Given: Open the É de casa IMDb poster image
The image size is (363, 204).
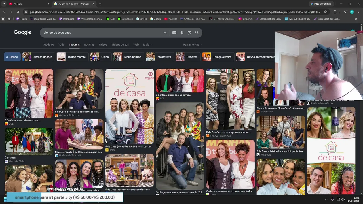Looking at the screenshot, I should pyautogui.click(x=130, y=107).
